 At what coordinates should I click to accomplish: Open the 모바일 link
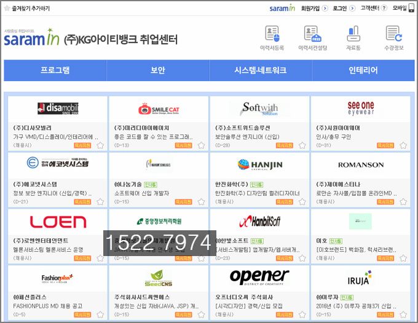(400, 8)
